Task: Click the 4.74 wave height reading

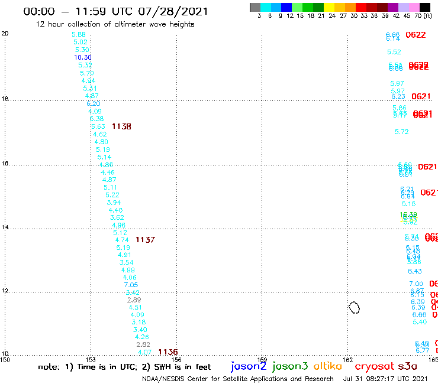Action: tap(122, 240)
